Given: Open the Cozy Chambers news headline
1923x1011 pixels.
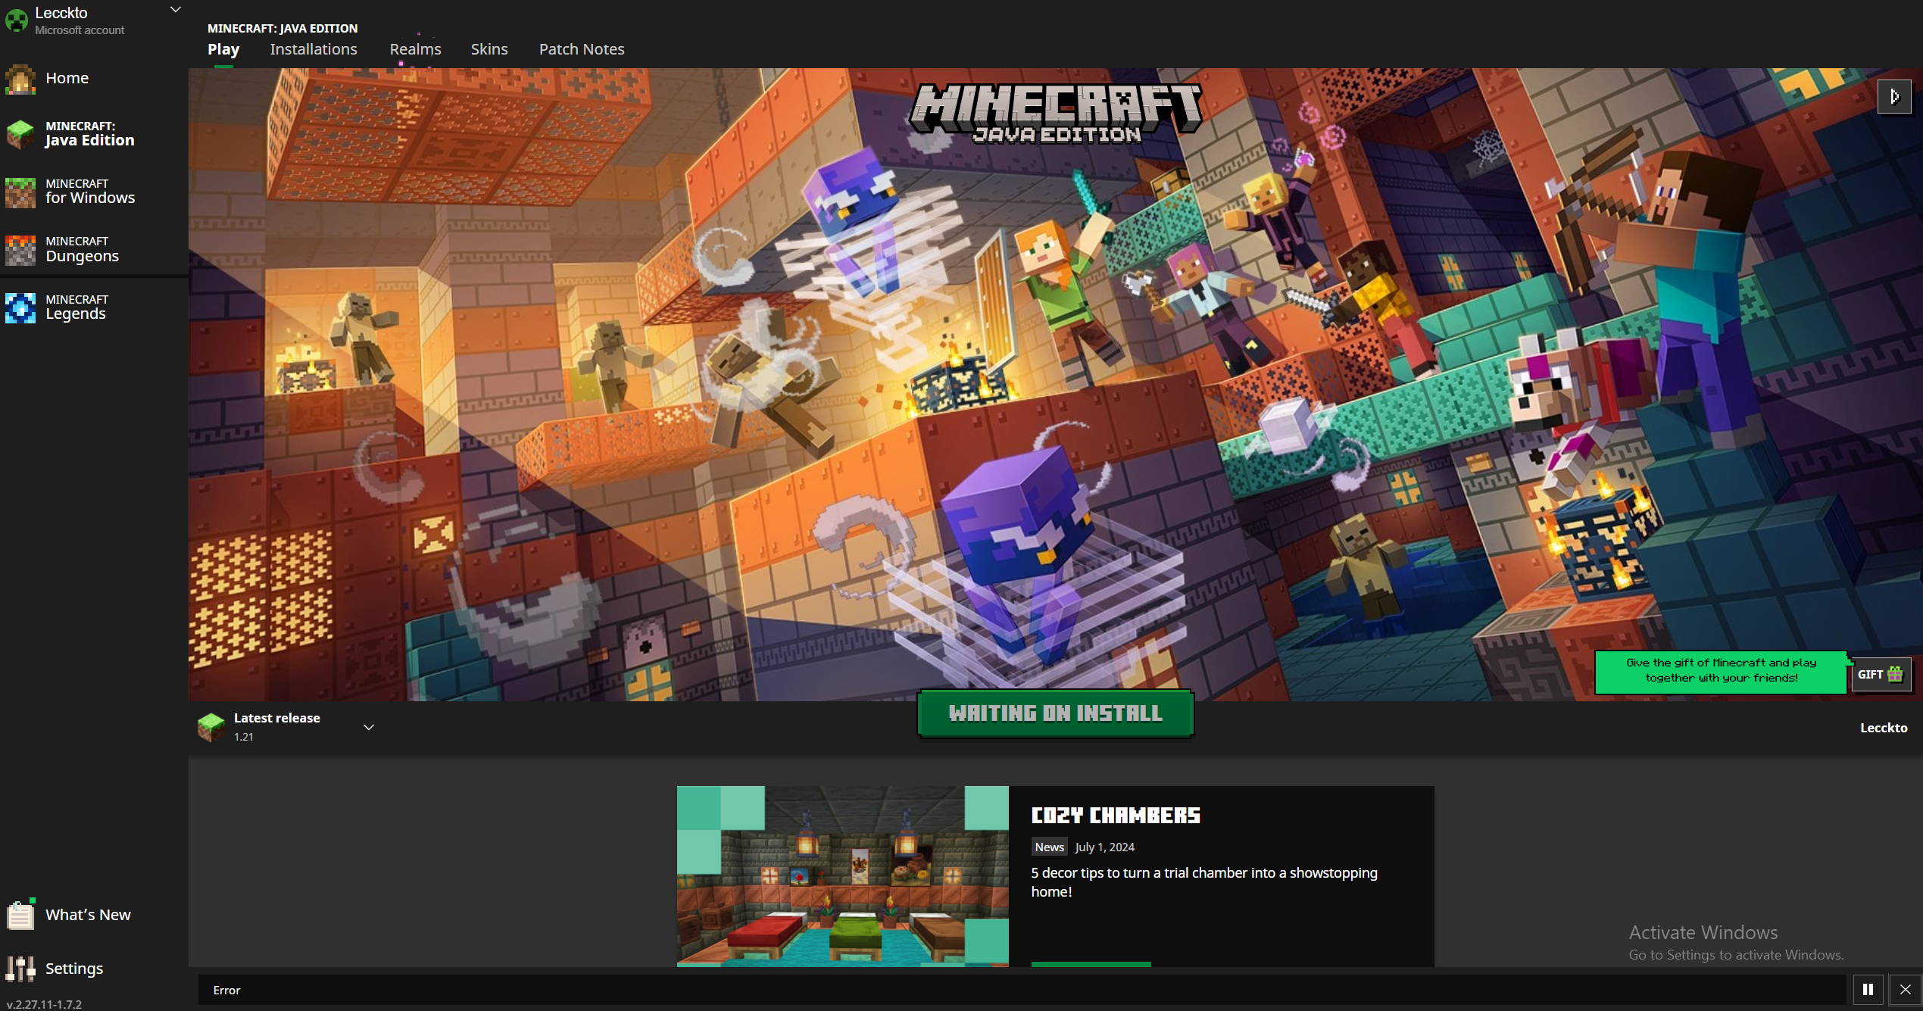Looking at the screenshot, I should click(1115, 816).
